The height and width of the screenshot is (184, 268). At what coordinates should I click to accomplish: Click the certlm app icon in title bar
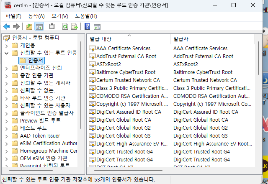8,5
